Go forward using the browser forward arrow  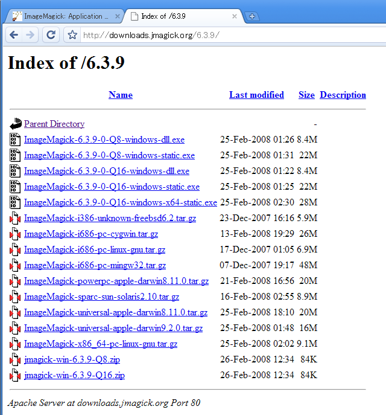(30, 34)
